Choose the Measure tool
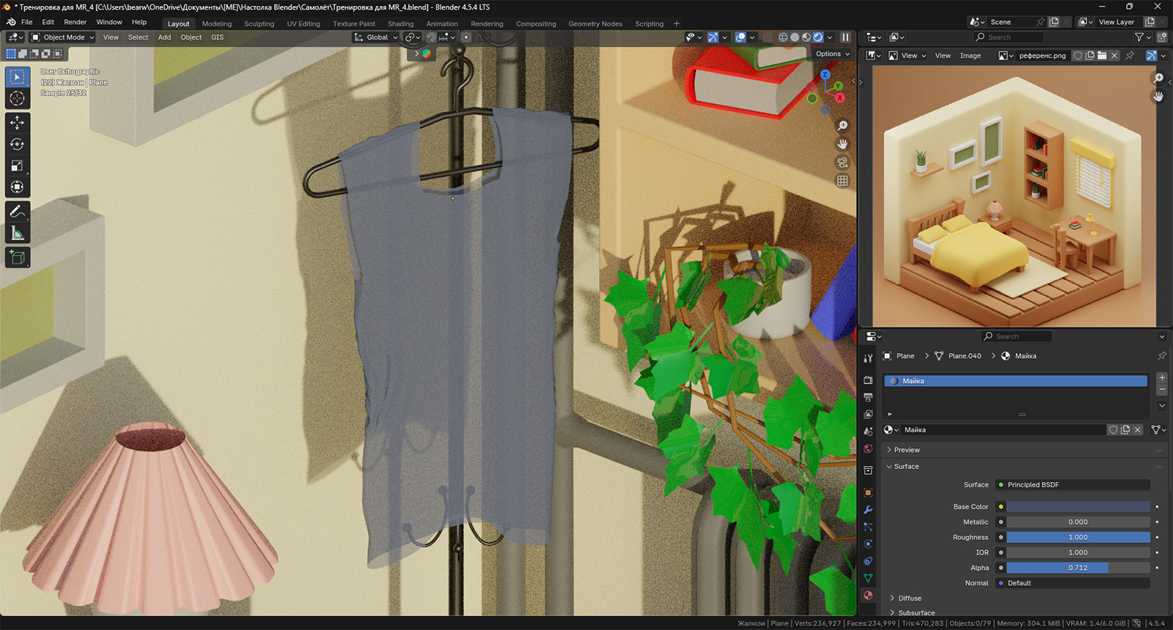Screen dimensions: 1173x630 pyautogui.click(x=17, y=234)
